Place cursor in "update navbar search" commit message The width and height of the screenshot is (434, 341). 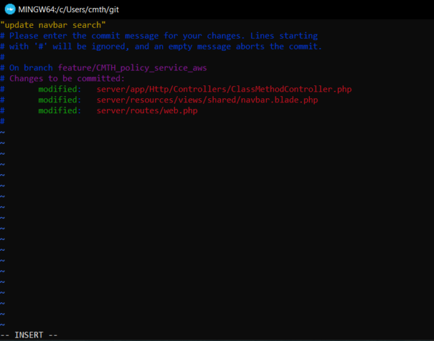[x=53, y=25]
